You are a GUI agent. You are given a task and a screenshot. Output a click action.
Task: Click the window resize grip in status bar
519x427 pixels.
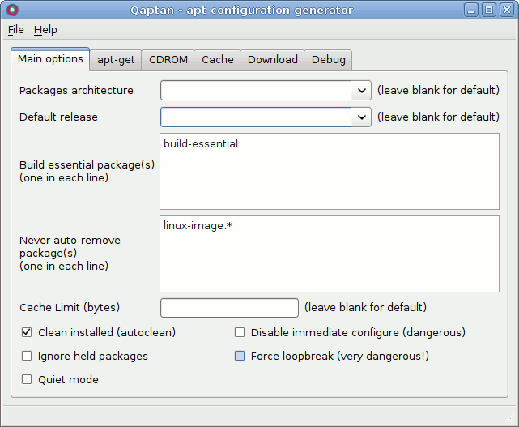[x=509, y=418]
